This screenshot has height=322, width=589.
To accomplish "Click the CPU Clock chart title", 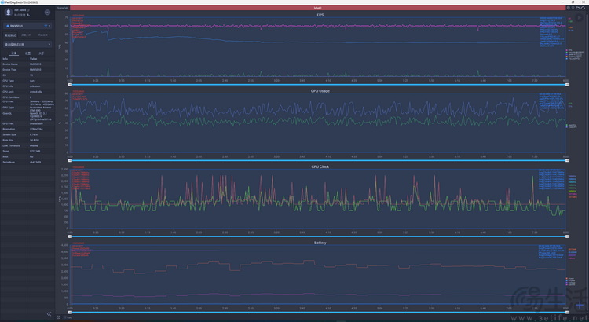I will tap(320, 166).
